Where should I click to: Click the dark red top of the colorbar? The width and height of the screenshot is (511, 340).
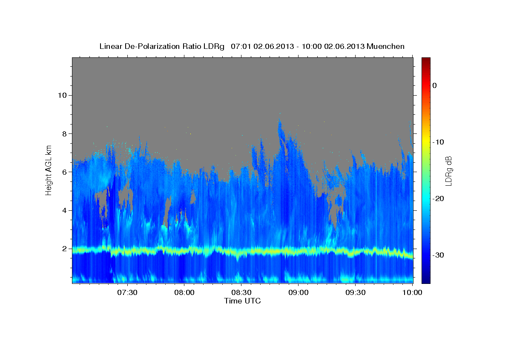(x=426, y=60)
